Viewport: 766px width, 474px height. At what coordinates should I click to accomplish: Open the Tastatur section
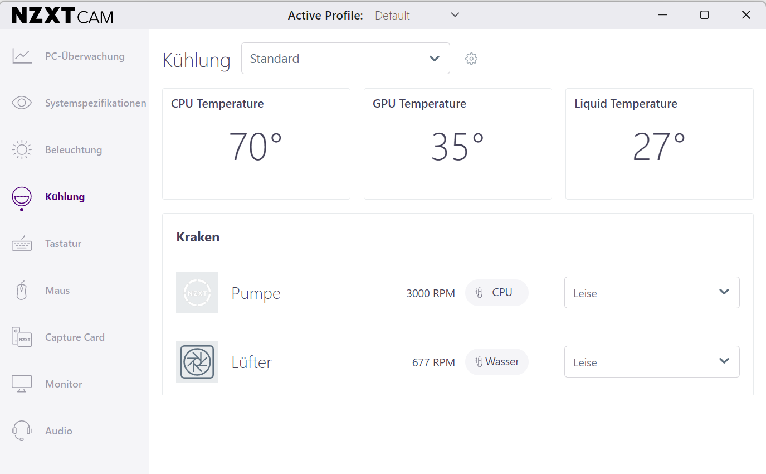74,243
